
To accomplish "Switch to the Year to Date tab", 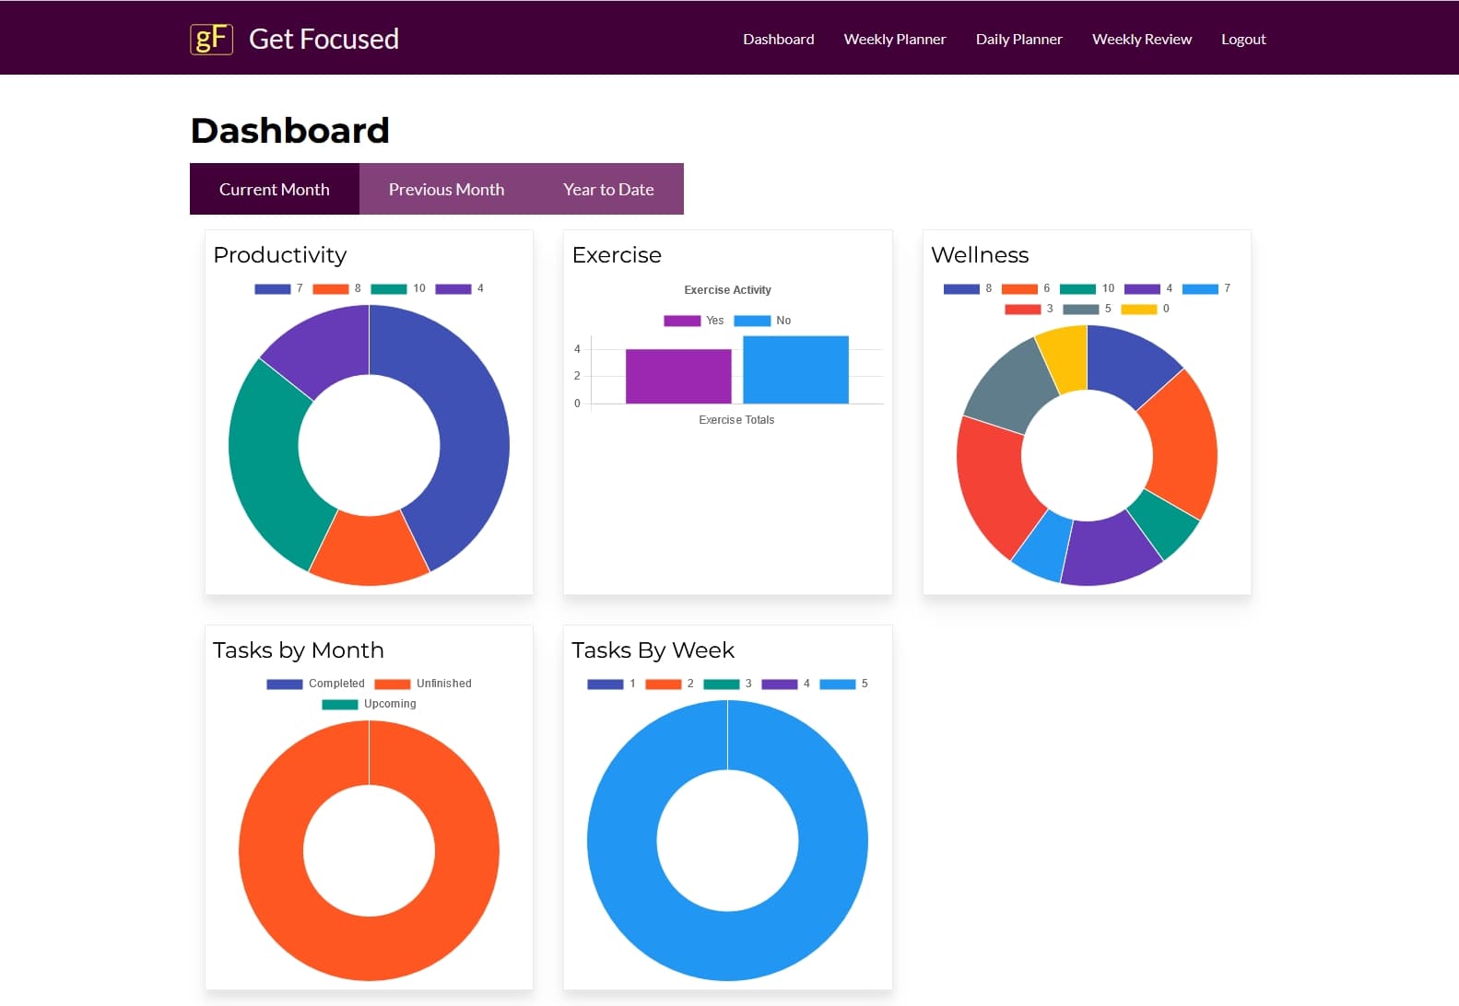I will click(x=608, y=189).
